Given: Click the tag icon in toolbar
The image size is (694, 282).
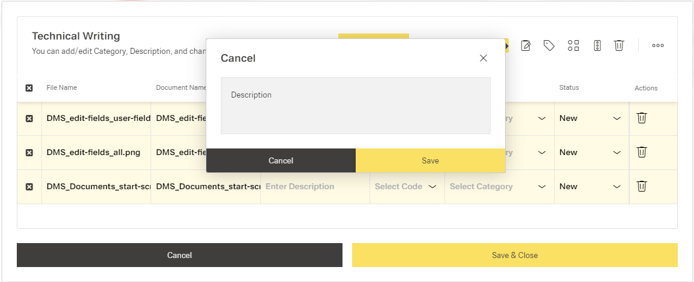Looking at the screenshot, I should (x=549, y=46).
